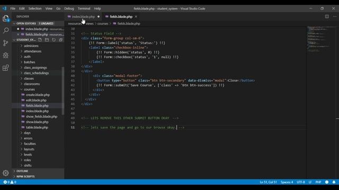Open the Explorer view in activity bar

pyautogui.click(x=6, y=18)
